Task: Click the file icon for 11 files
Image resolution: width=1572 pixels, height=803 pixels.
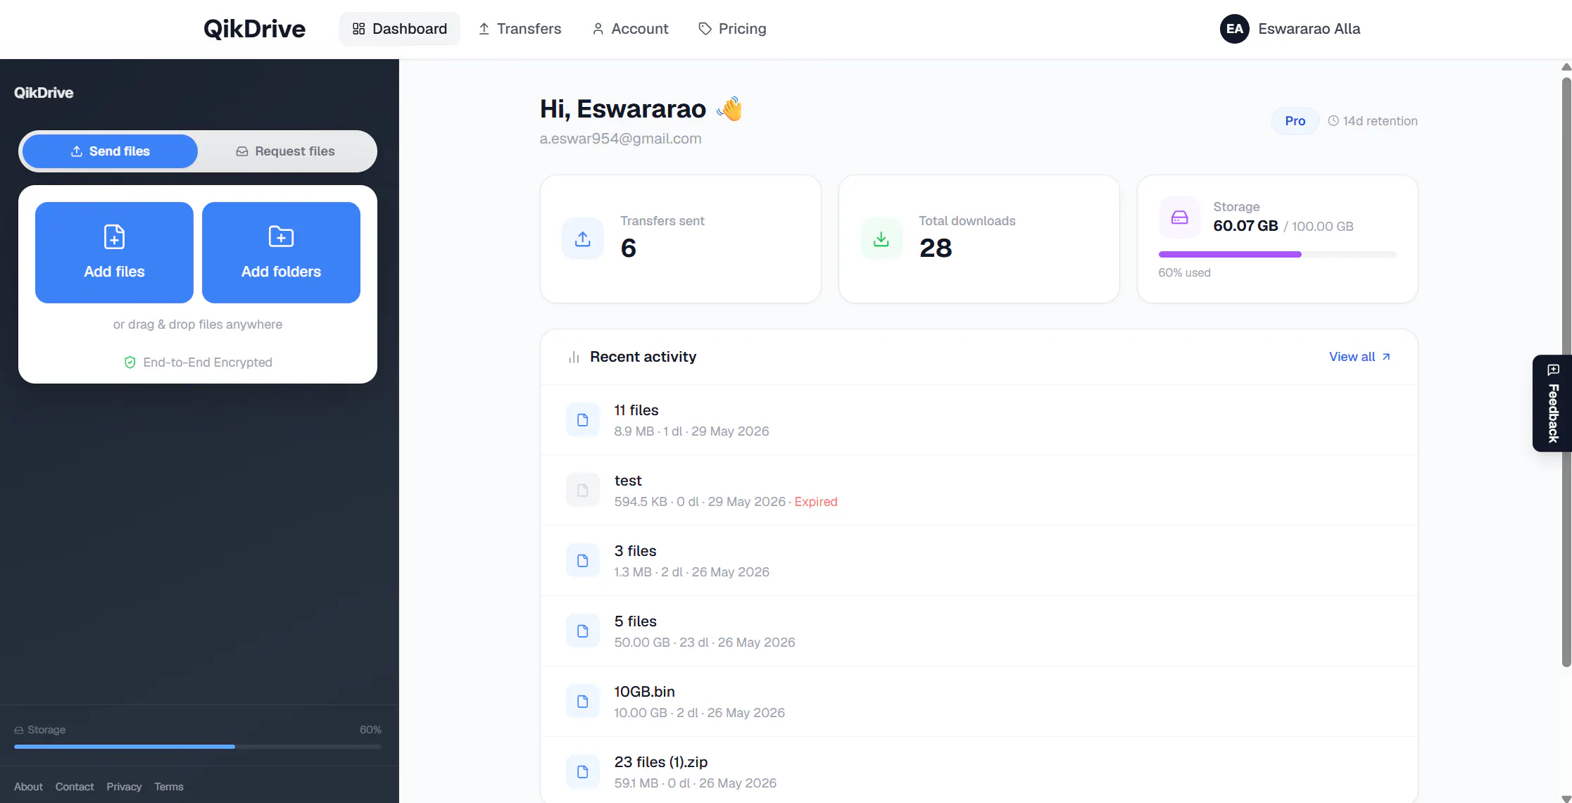Action: pos(583,420)
